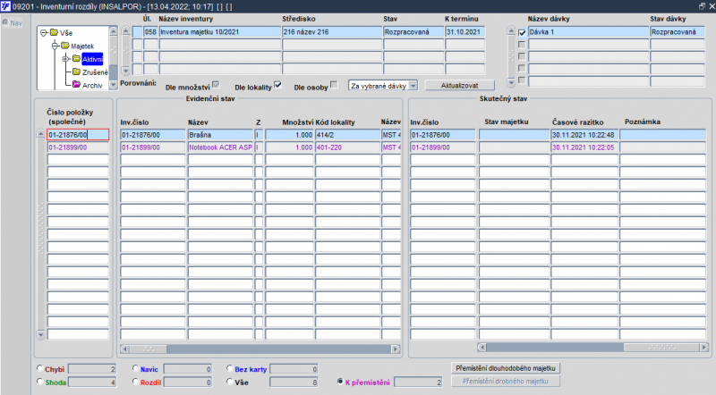
Task: Click the purple Archiv folder icon
Action: click(x=76, y=84)
